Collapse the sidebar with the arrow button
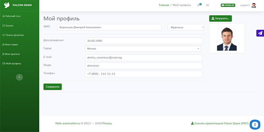Viewport: 264px width, 132px height. (19, 77)
